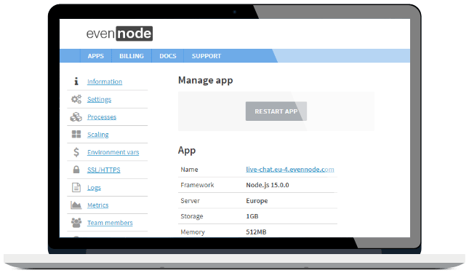Screen dimensions: 469x273
Task: Click the 'Name' row label
Action: click(189, 170)
